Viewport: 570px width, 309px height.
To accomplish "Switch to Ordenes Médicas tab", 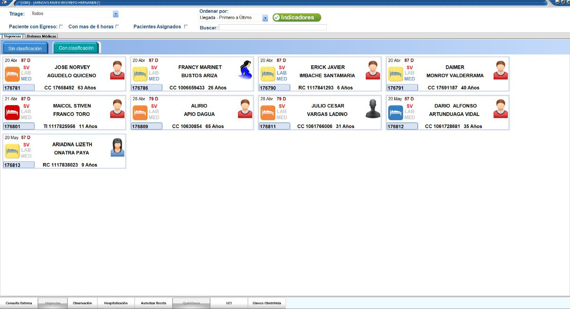I will point(41,36).
